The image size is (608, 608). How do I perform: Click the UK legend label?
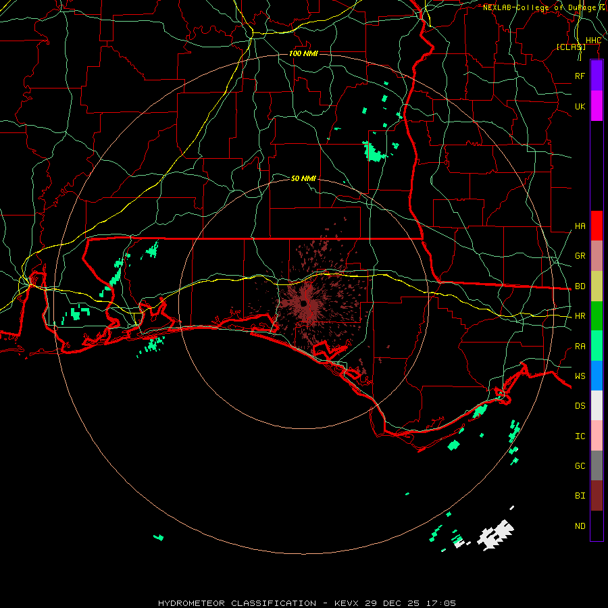pos(580,106)
